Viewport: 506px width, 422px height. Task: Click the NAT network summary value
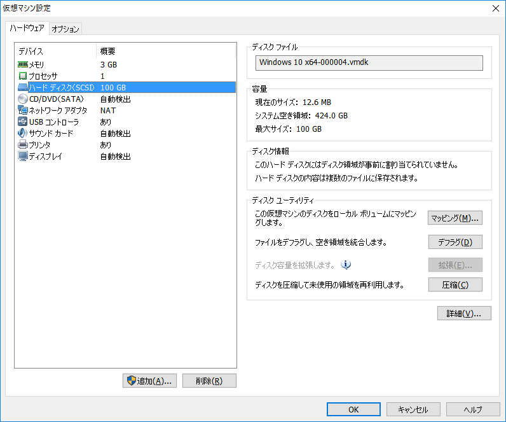(108, 111)
